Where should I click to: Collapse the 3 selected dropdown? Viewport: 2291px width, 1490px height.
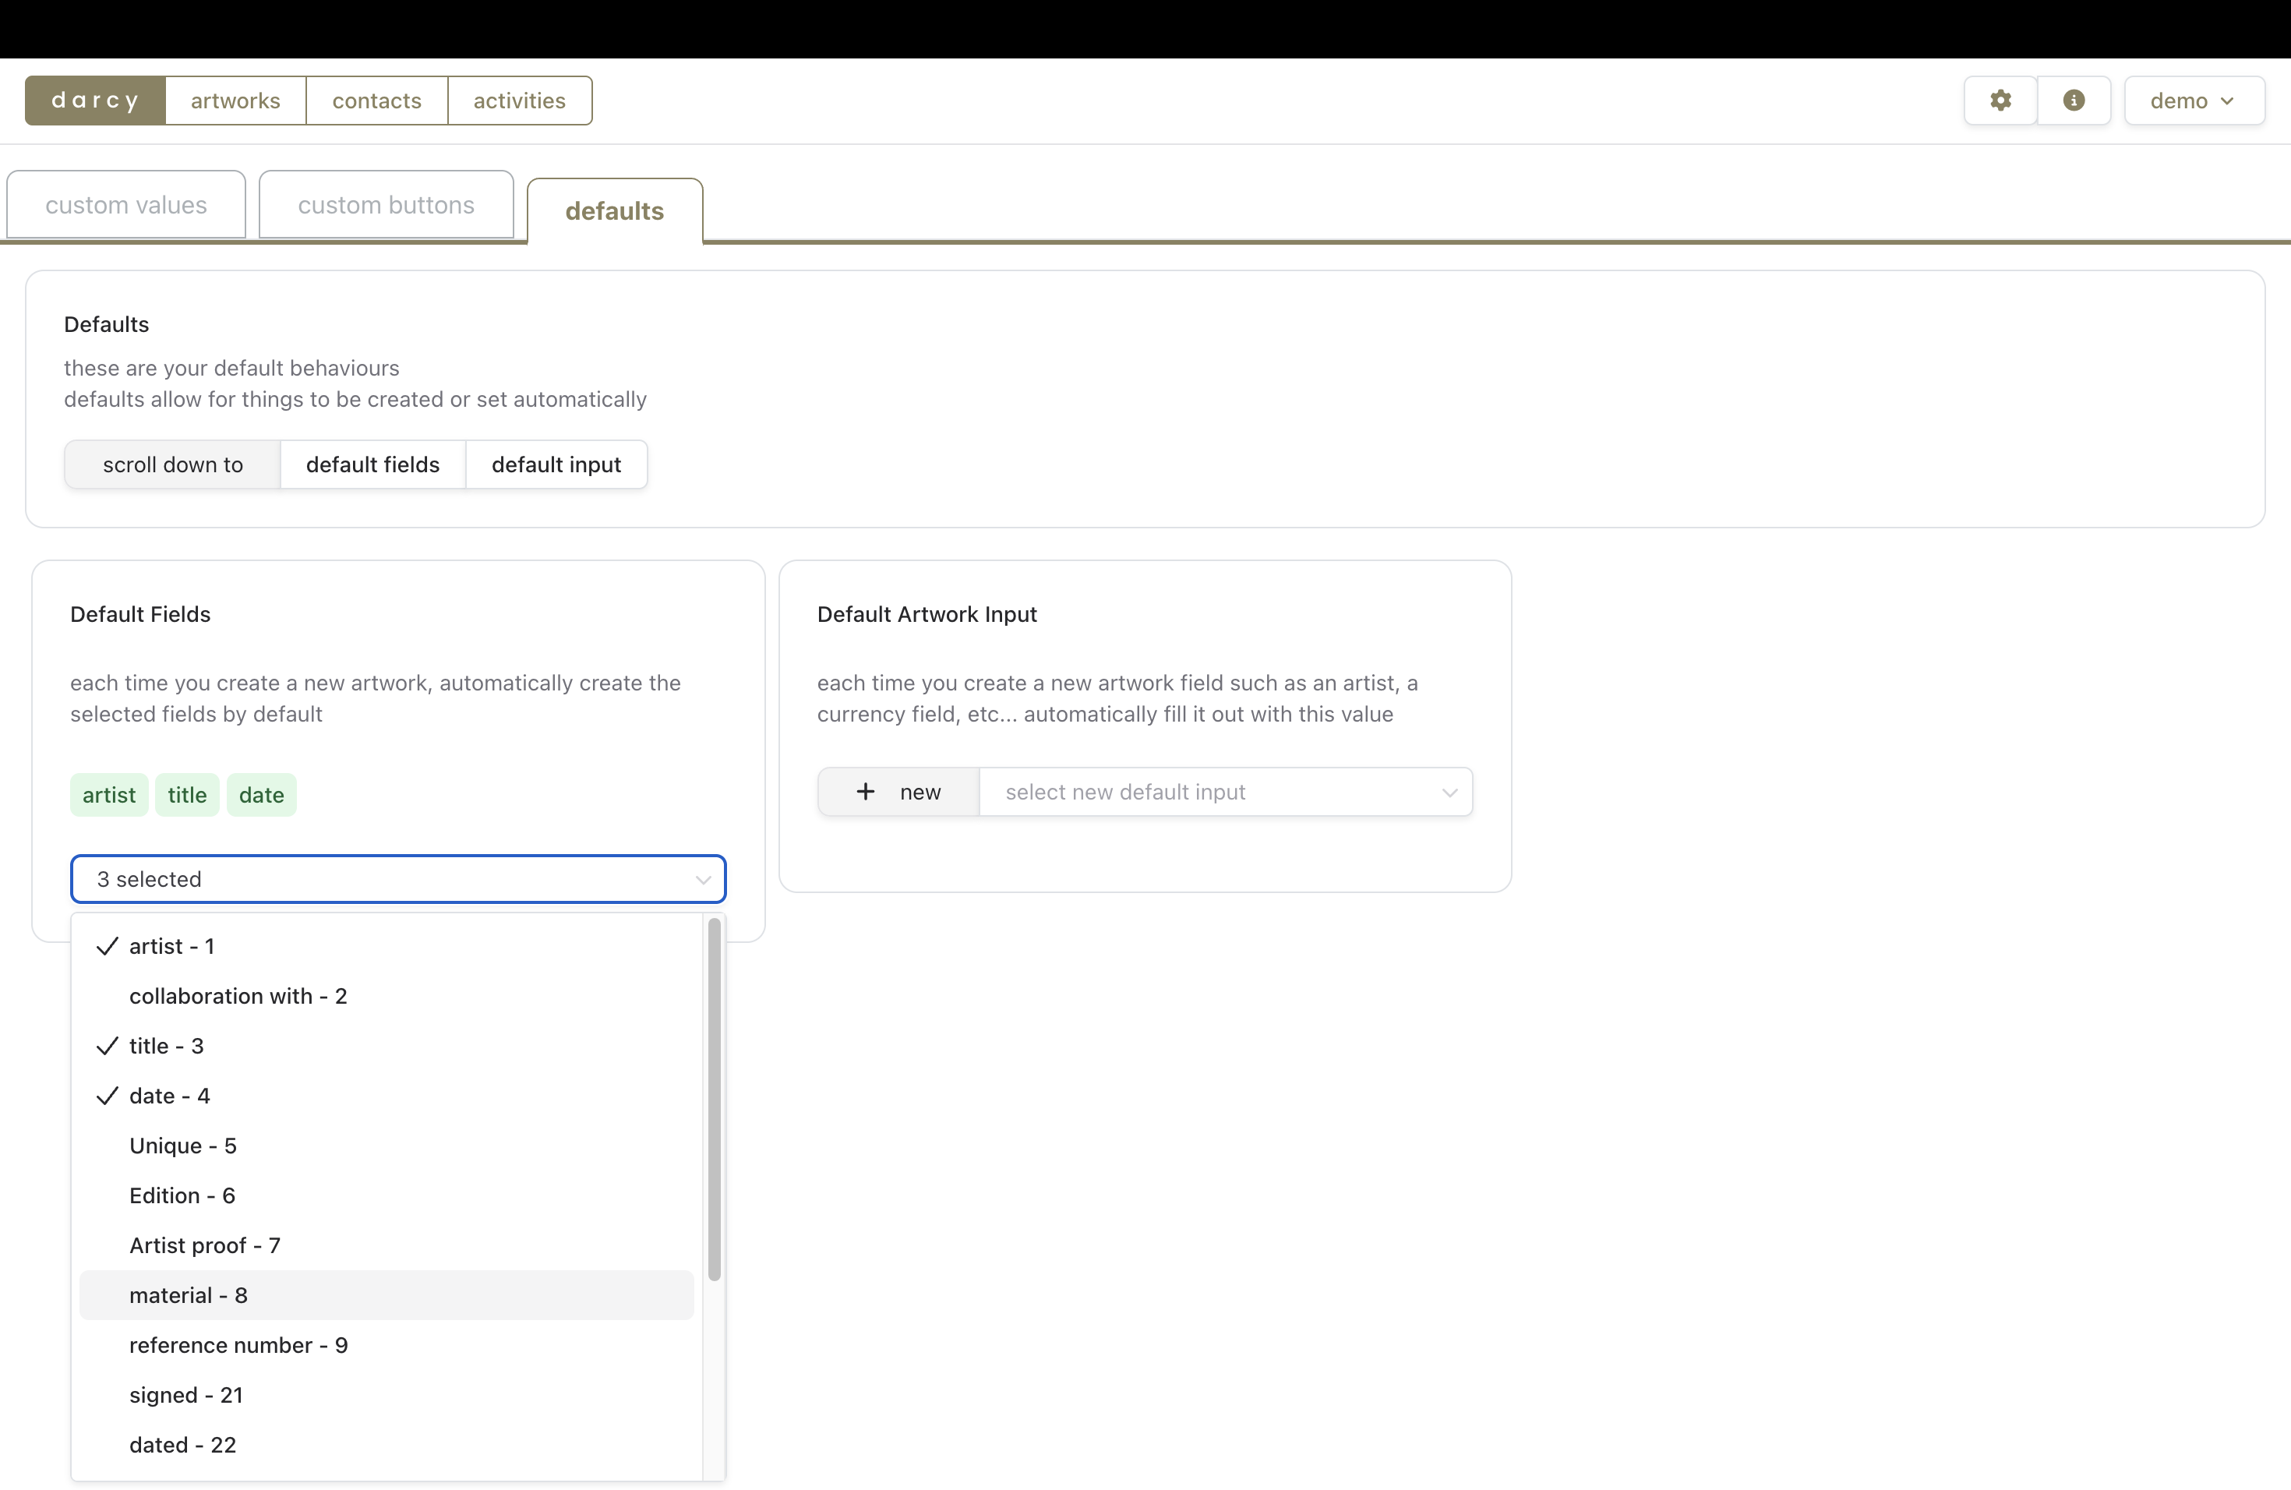point(397,879)
